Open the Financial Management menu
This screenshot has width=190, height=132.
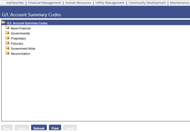click(44, 3)
